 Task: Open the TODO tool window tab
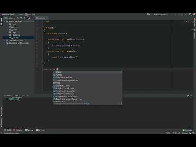tap(7, 130)
